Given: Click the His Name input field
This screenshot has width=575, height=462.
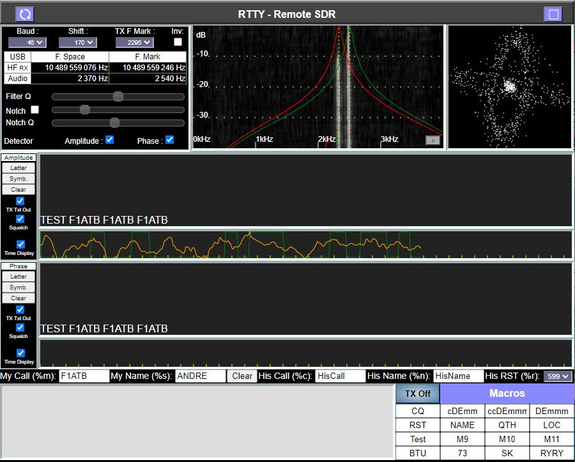Looking at the screenshot, I should pyautogui.click(x=458, y=376).
